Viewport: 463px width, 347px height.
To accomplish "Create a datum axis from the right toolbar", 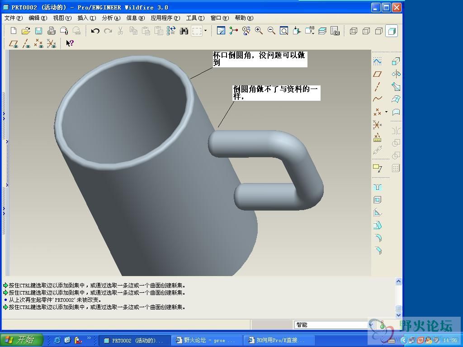I will tap(378, 86).
